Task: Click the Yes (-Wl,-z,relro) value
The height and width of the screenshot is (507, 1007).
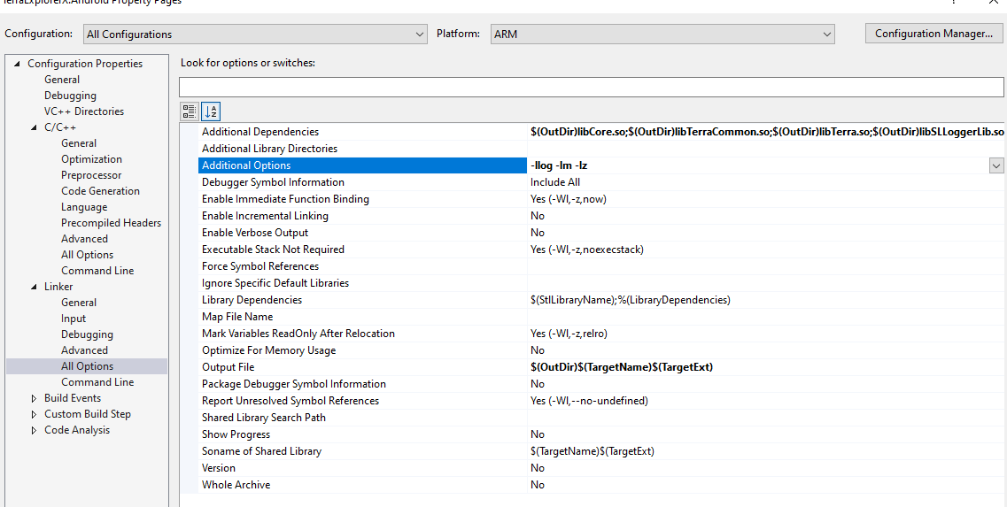Action: coord(569,333)
